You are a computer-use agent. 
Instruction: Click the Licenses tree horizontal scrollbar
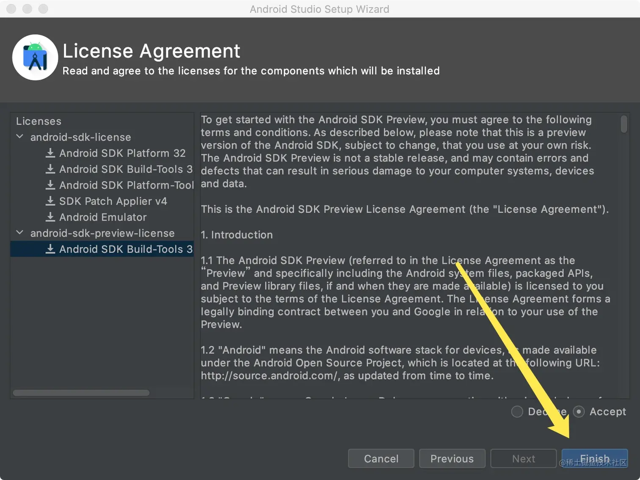tap(81, 393)
